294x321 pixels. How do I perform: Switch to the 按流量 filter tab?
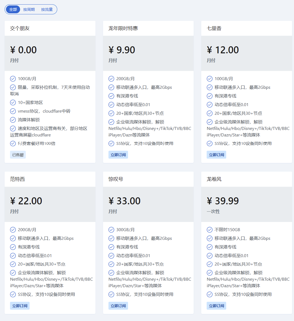point(47,9)
